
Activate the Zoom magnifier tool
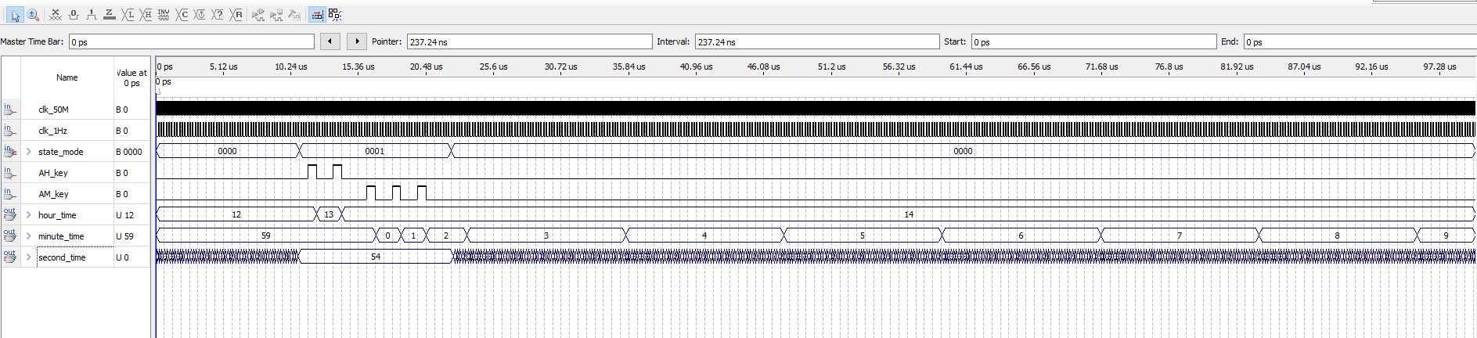pos(33,15)
